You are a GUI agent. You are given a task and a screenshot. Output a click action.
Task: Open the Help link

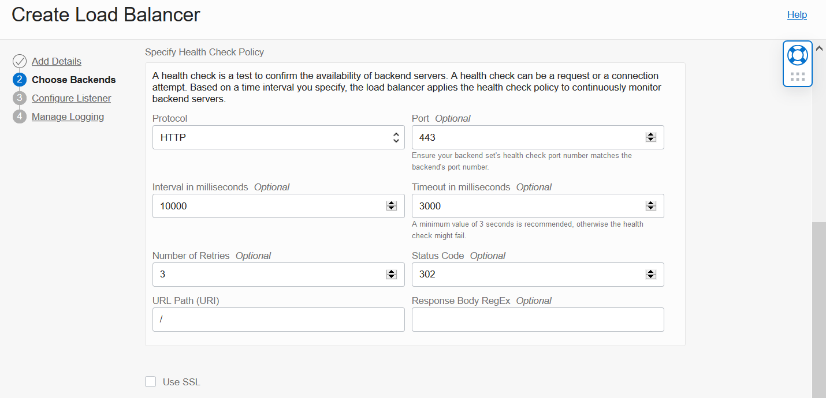point(797,14)
